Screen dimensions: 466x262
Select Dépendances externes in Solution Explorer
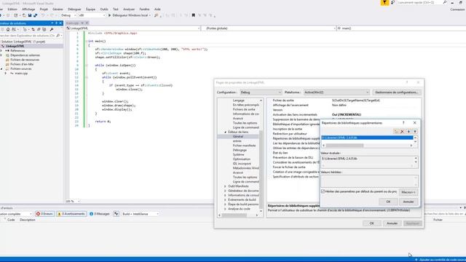tap(25, 55)
